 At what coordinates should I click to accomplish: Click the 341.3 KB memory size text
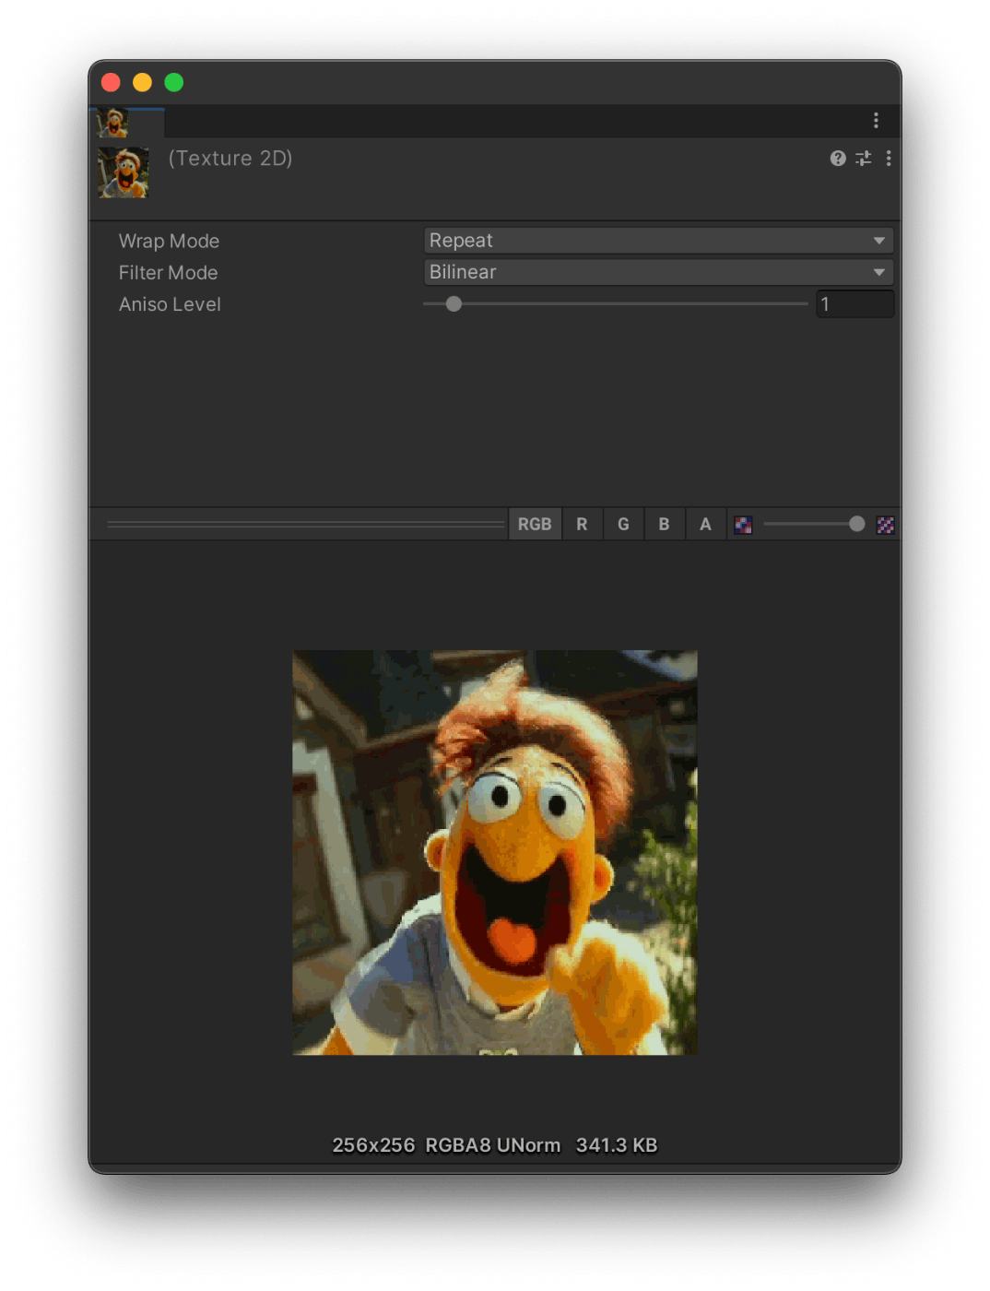click(x=617, y=1145)
